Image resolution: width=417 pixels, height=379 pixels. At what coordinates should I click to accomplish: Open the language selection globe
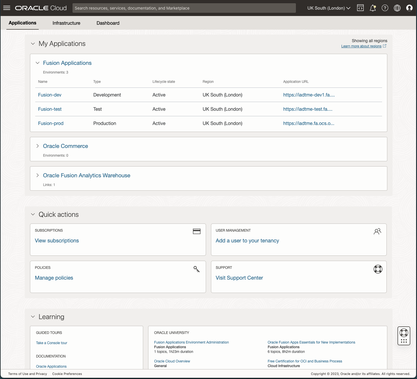[x=397, y=8]
